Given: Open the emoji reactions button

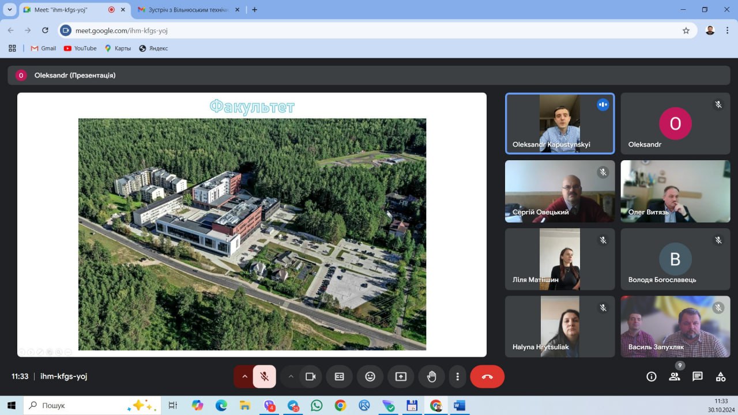Looking at the screenshot, I should 370,376.
